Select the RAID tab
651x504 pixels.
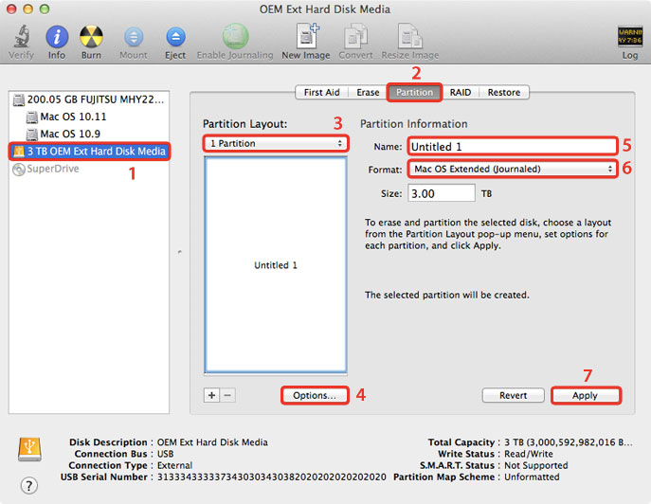(461, 93)
